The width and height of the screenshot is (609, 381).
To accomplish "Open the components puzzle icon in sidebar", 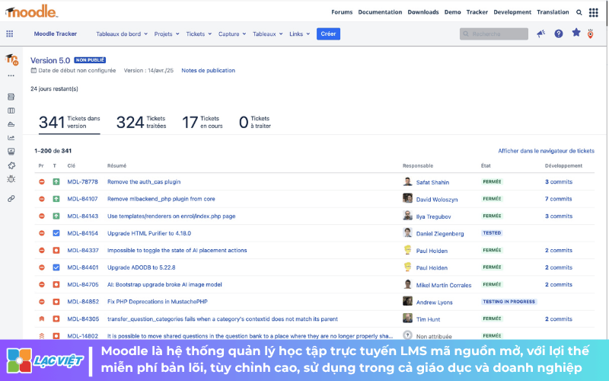I will pyautogui.click(x=11, y=165).
